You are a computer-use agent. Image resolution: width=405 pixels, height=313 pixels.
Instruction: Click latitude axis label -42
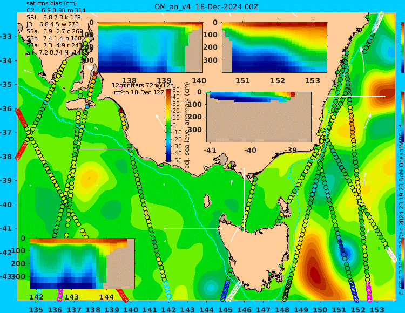[x=6, y=253]
